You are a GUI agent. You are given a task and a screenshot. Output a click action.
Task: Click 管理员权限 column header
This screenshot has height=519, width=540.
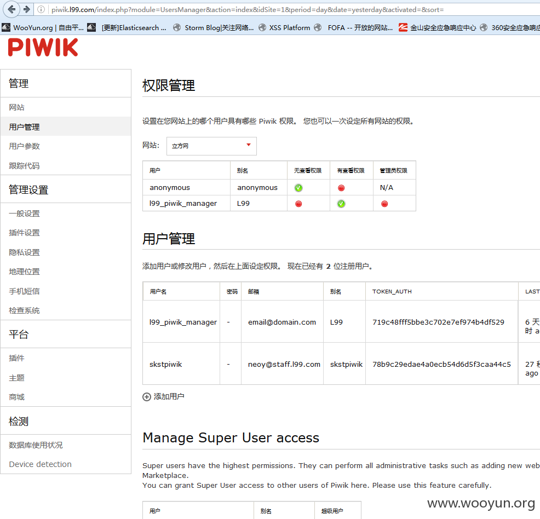pyautogui.click(x=394, y=170)
